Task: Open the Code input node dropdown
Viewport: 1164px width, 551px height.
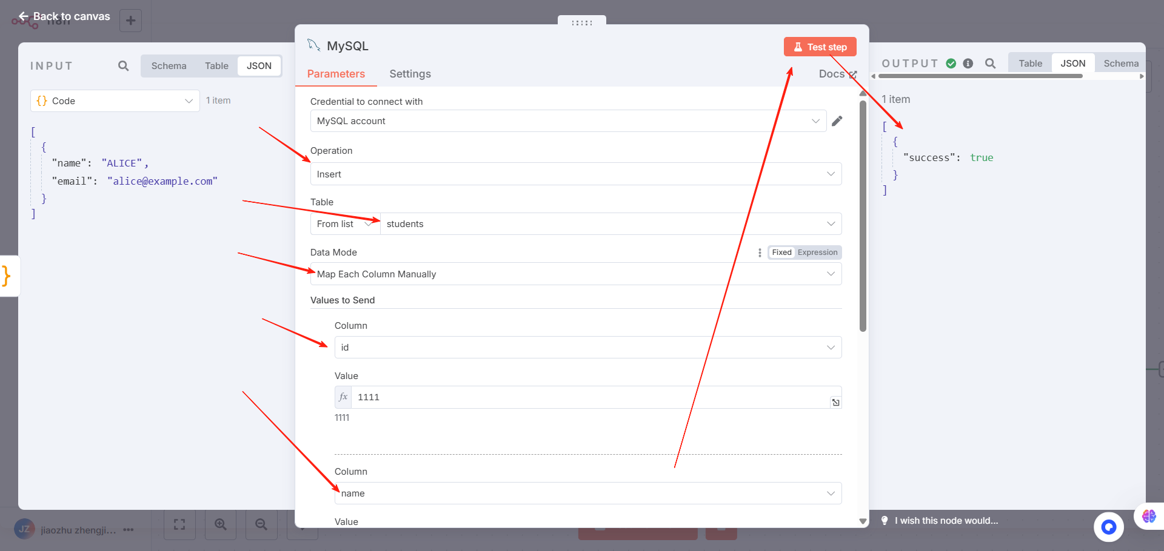Action: point(115,101)
